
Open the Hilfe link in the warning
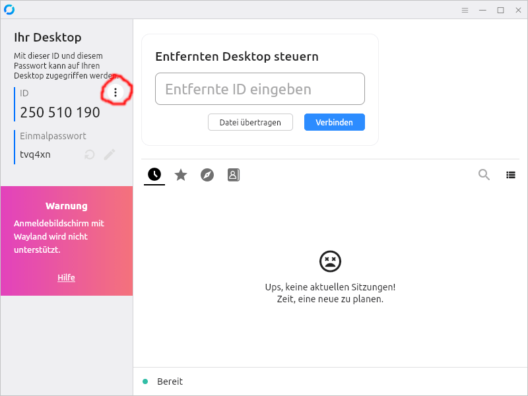pyautogui.click(x=67, y=277)
